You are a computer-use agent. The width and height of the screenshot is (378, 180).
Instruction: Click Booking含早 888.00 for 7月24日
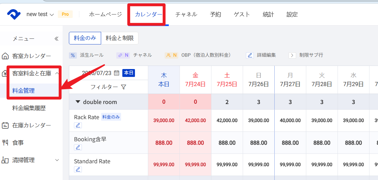point(196,143)
